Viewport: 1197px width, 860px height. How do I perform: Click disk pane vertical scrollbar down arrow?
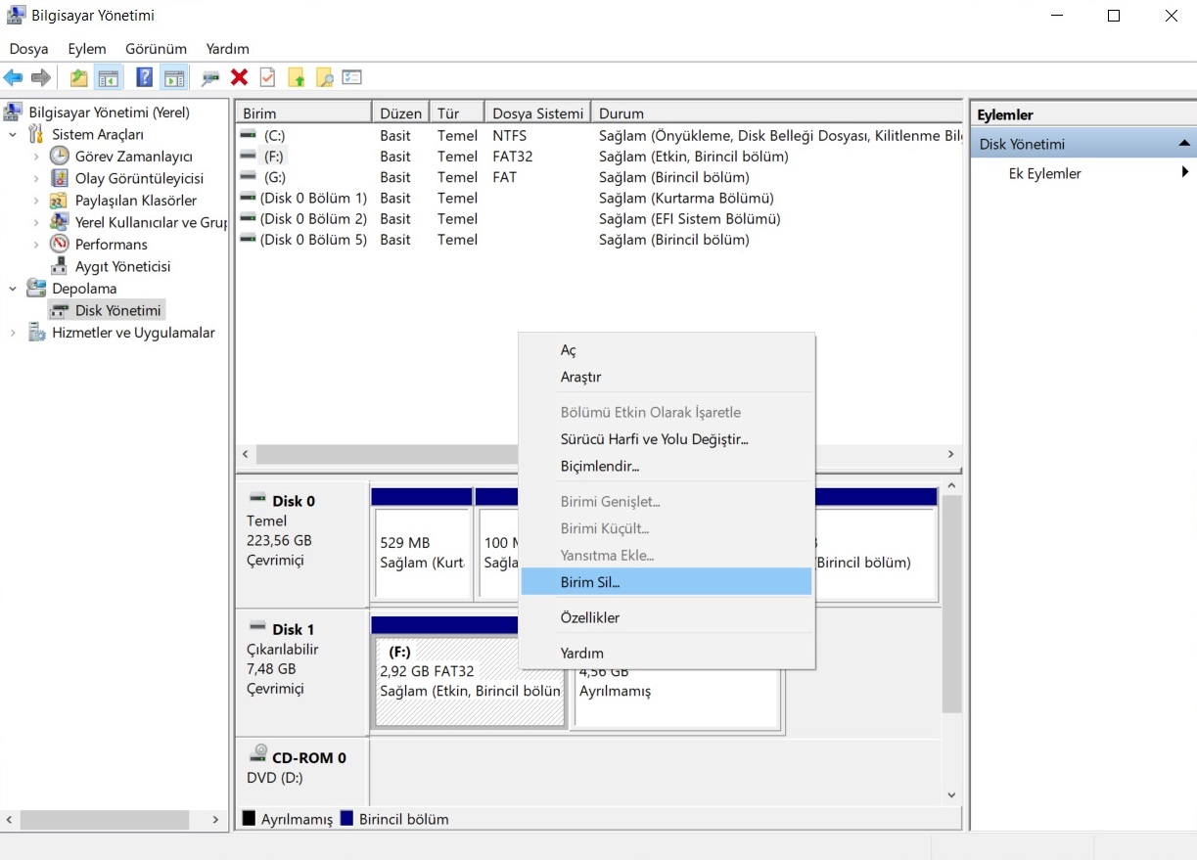[951, 795]
